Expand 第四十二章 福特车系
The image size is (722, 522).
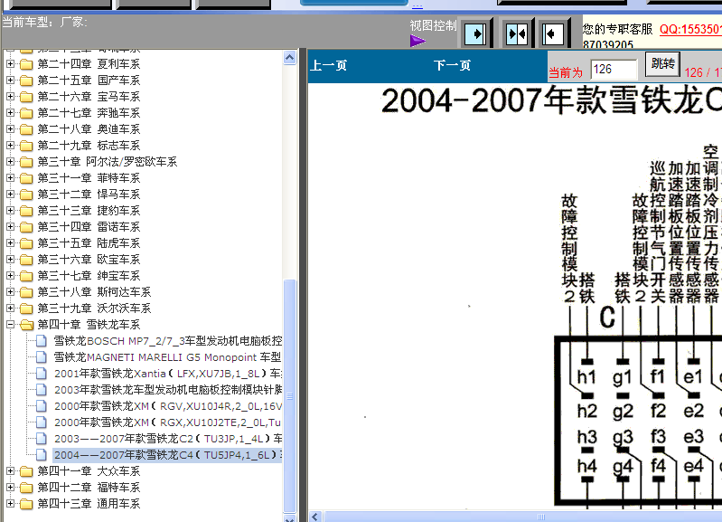[10, 488]
